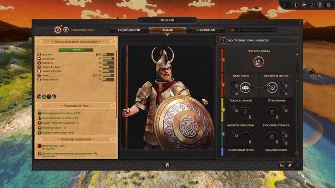Viewport: 335px width, 188px height.
Task: Collapse the Характеристики персонажа section header
Action: pos(76,42)
